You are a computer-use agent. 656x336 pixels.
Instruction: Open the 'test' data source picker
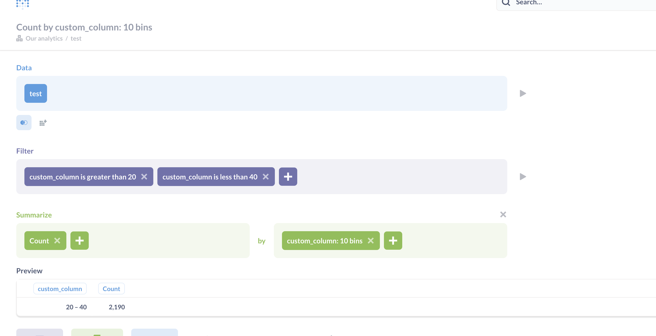click(x=35, y=93)
